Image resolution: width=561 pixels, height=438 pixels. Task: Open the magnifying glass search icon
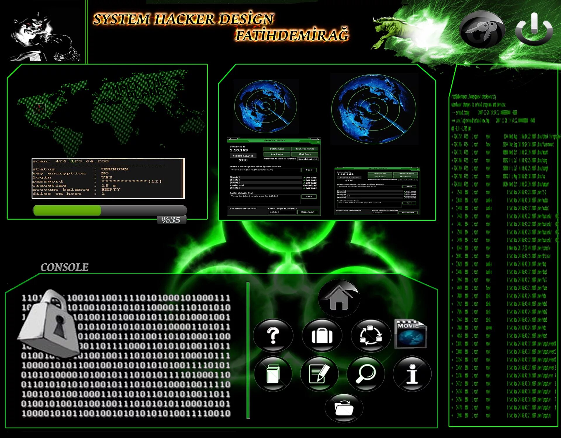(x=366, y=373)
